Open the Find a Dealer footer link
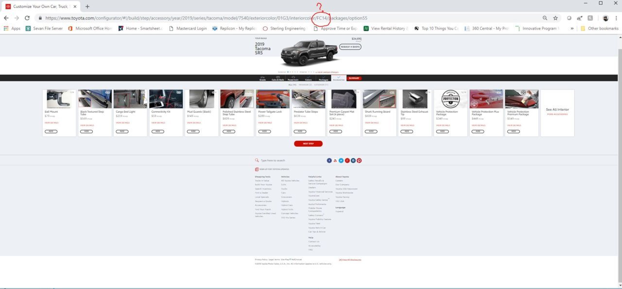622x289 pixels. click(260, 193)
